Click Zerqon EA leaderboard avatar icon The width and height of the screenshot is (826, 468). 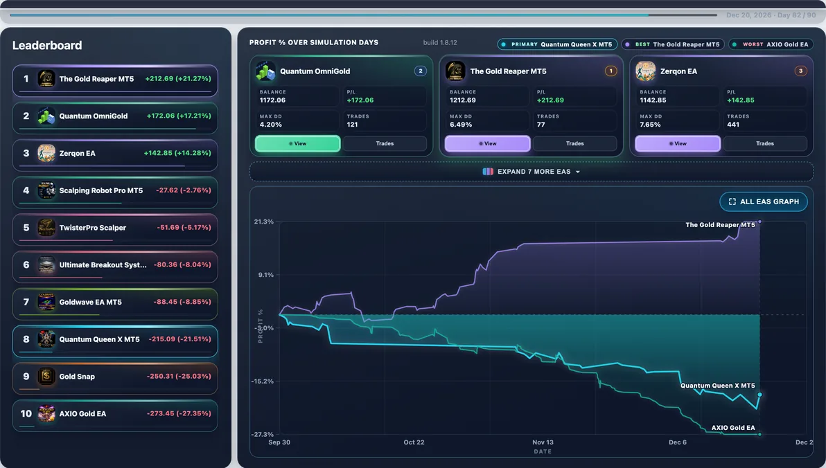click(46, 153)
